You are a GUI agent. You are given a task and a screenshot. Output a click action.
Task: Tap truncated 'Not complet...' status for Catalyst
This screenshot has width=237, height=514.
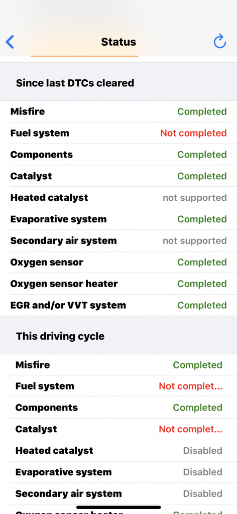[190, 429]
